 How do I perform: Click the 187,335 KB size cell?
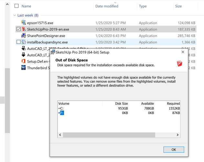187,29
